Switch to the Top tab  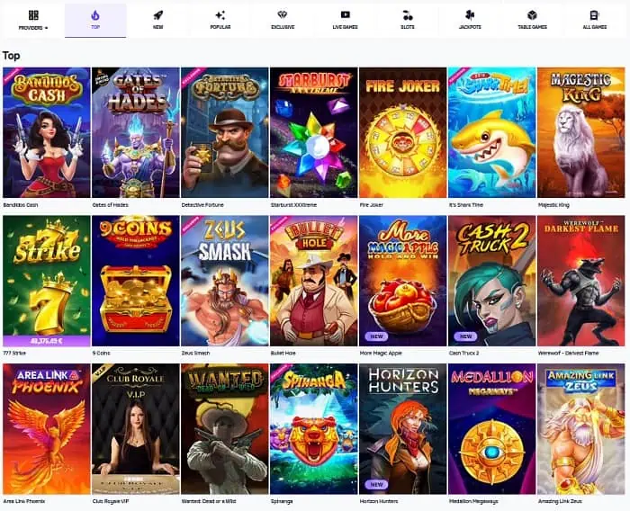point(95,20)
